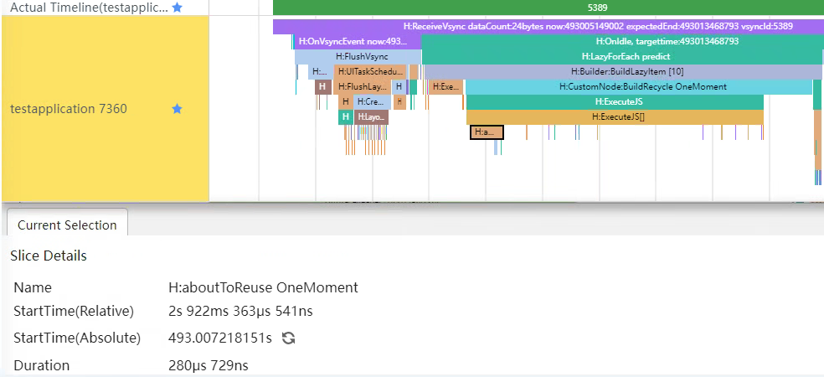Select H:CustomNode:BuildRecycle OneMoment slice
Screen dimensions: 824x377
coord(638,87)
